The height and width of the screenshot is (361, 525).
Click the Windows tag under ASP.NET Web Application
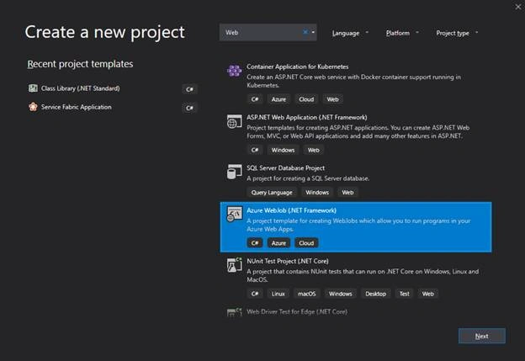(283, 150)
